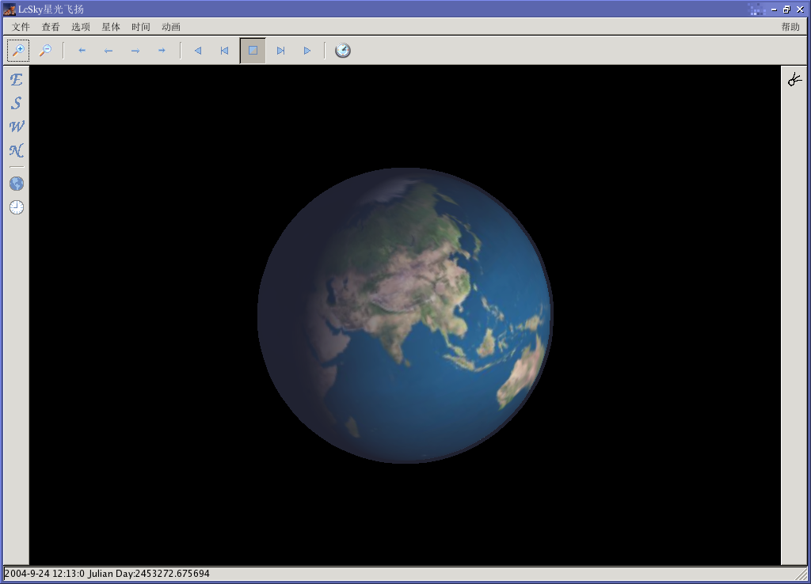Open the 时间 menu
This screenshot has height=584, width=811.
[x=141, y=27]
